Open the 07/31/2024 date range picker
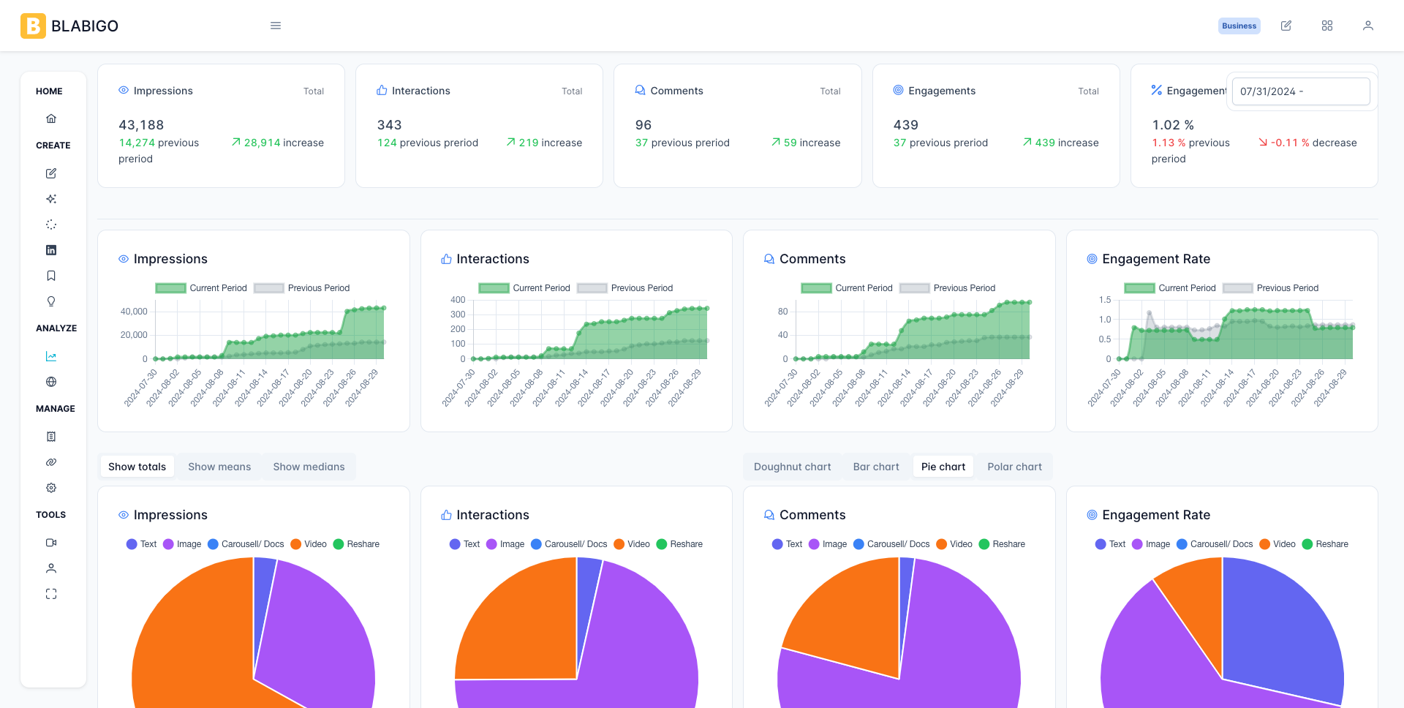The height and width of the screenshot is (708, 1404). point(1300,91)
